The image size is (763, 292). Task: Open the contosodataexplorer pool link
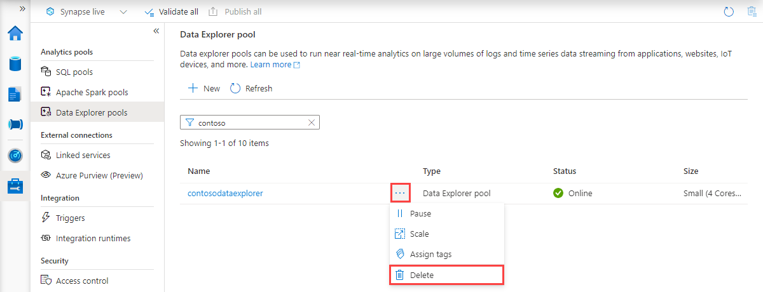(225, 194)
